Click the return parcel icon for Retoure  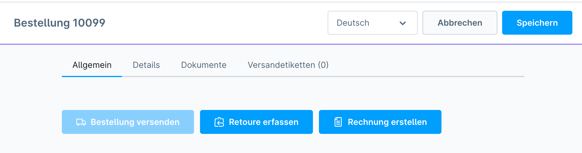pos(219,122)
